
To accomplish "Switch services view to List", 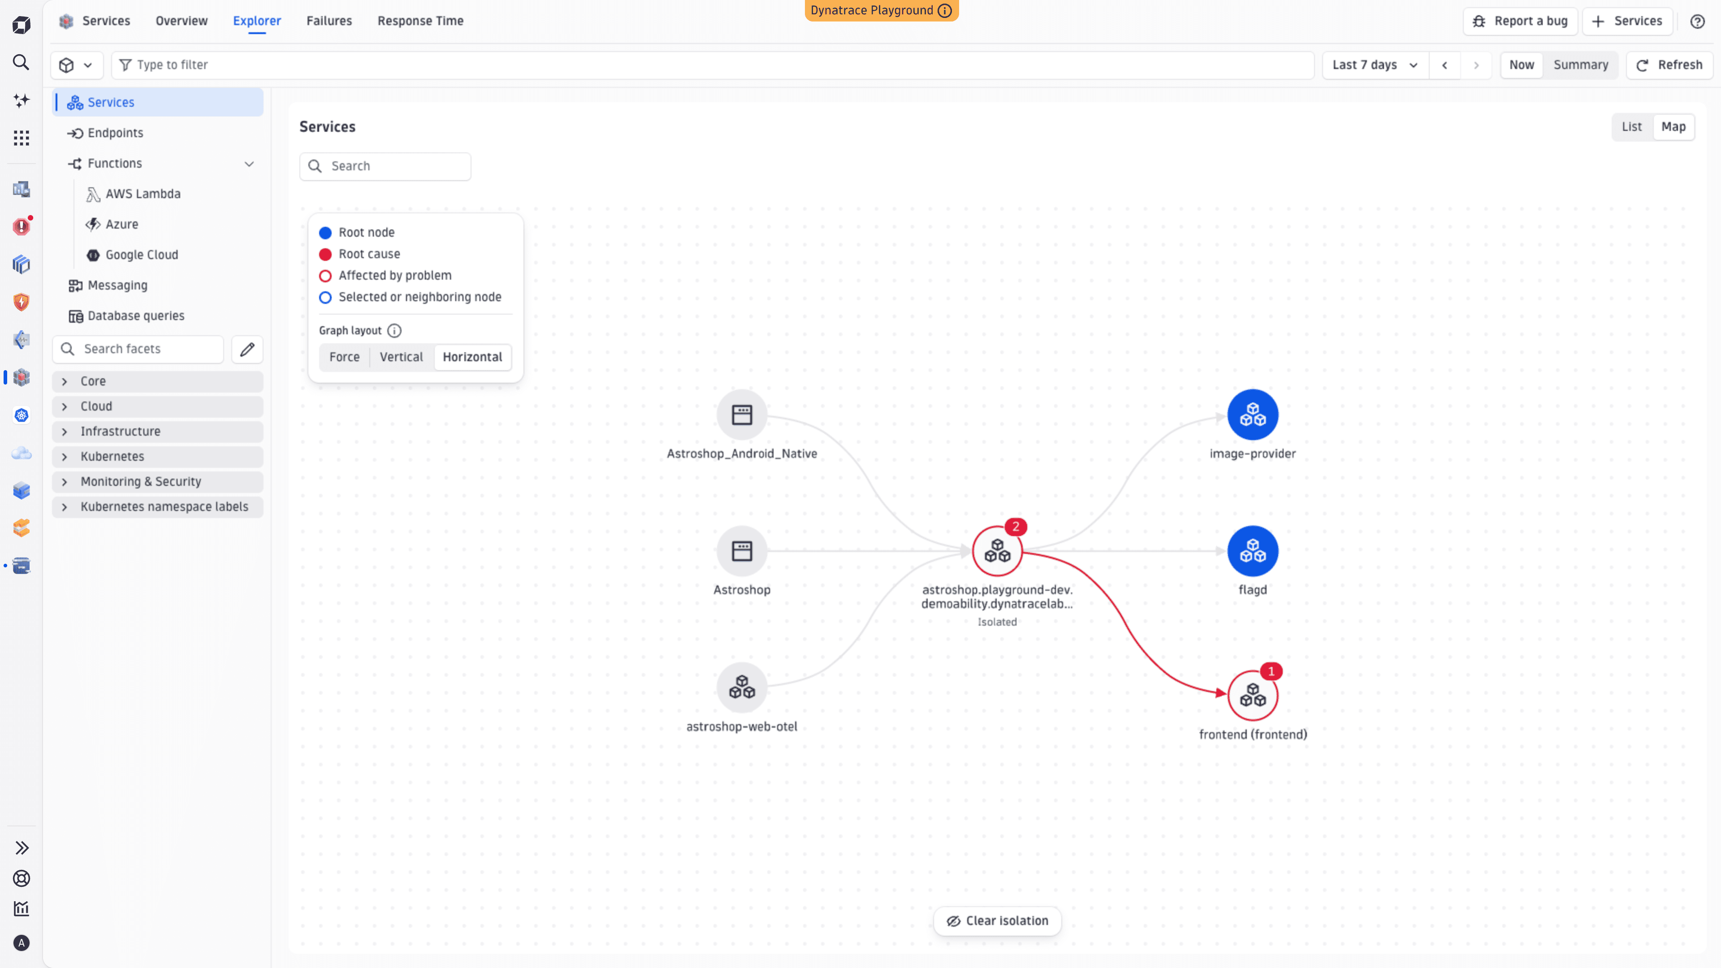I will [x=1631, y=127].
